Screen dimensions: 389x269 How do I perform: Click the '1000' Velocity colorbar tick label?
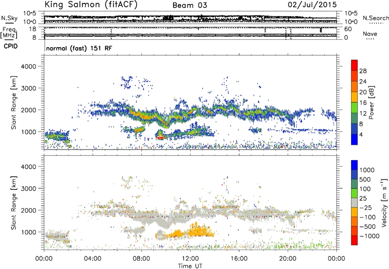(367, 170)
